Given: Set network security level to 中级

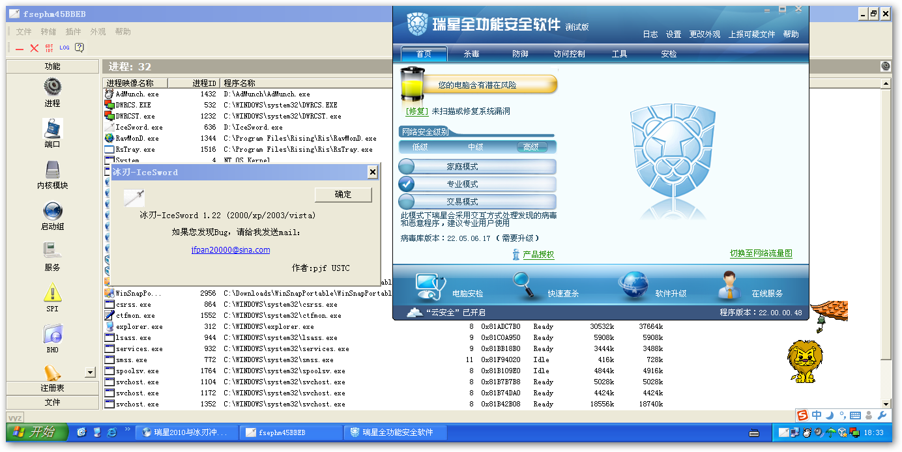Looking at the screenshot, I should [476, 147].
